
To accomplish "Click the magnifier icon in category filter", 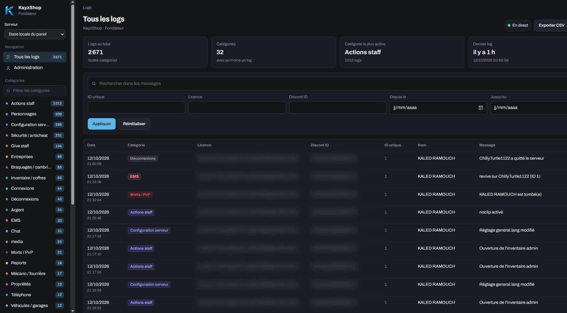I will tap(8, 91).
